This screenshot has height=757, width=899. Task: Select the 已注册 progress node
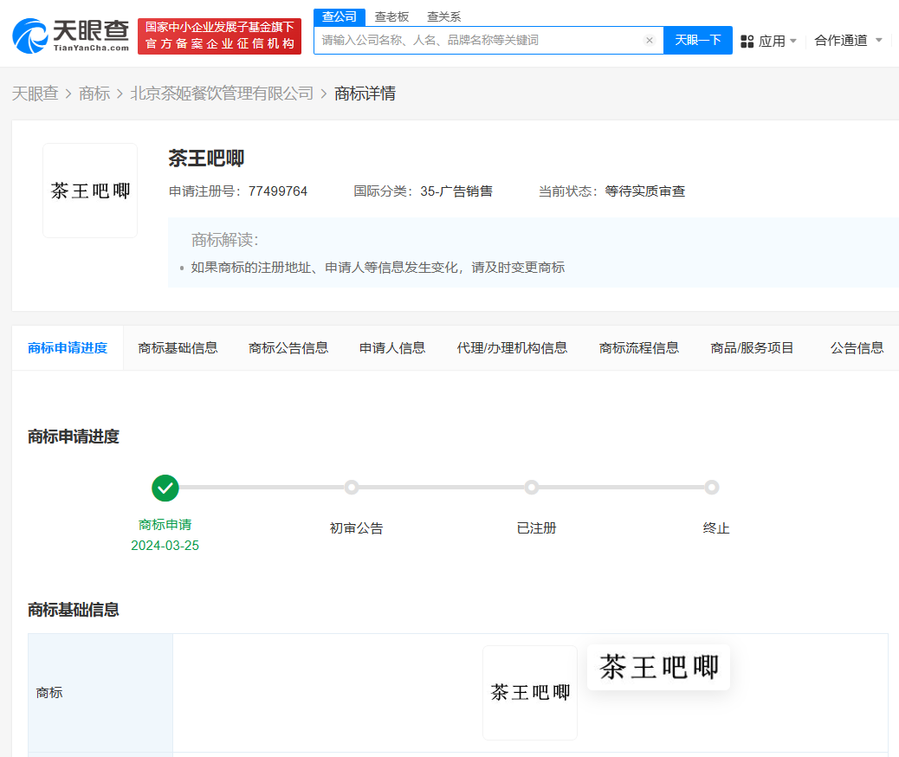coord(532,488)
